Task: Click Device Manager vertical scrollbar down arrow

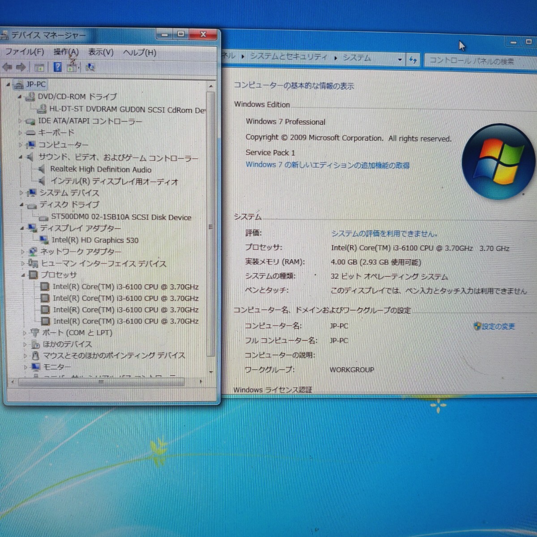Action: (211, 372)
